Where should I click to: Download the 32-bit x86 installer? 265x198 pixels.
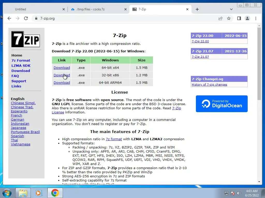coord(62,75)
